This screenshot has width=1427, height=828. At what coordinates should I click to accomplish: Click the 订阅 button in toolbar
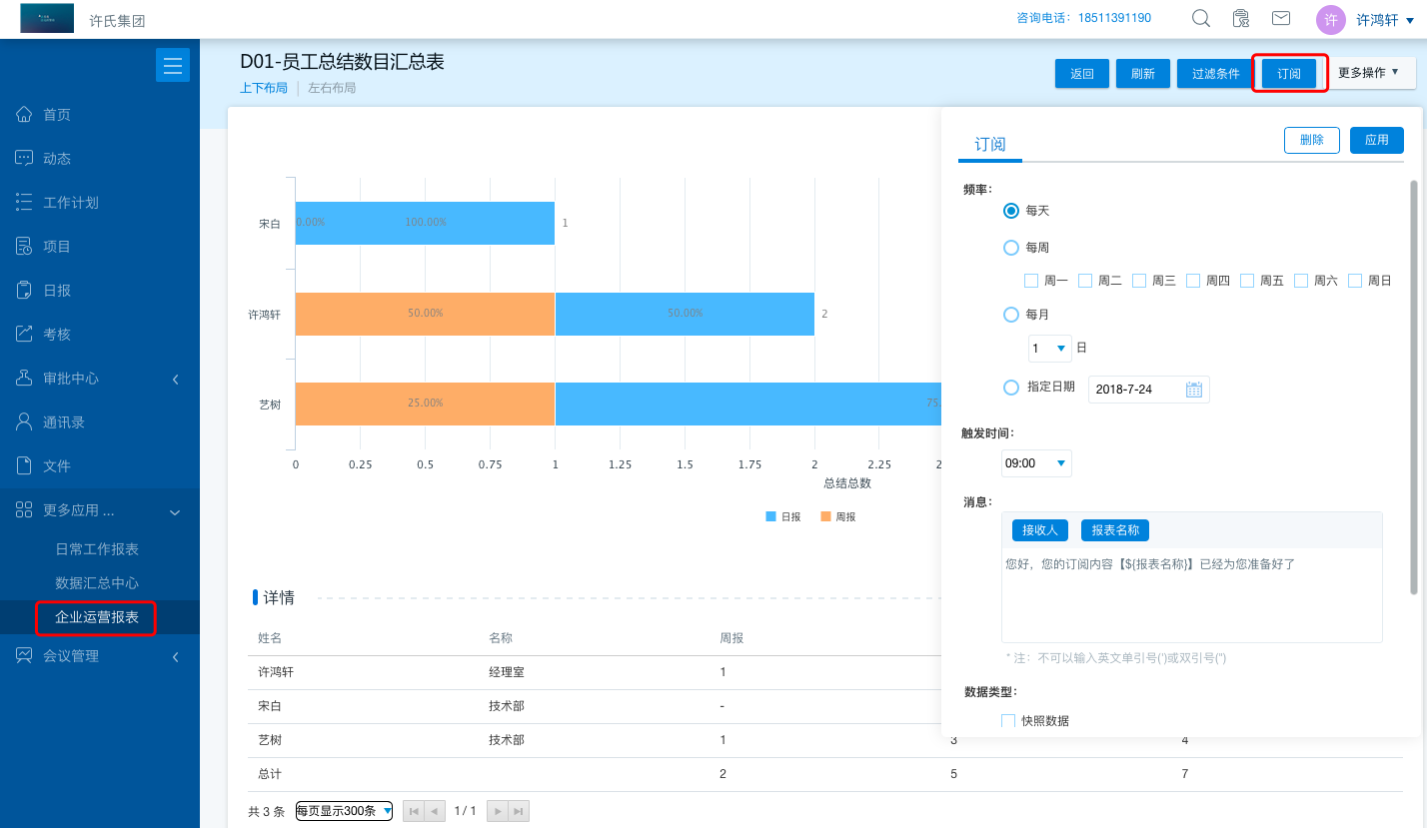tap(1289, 74)
